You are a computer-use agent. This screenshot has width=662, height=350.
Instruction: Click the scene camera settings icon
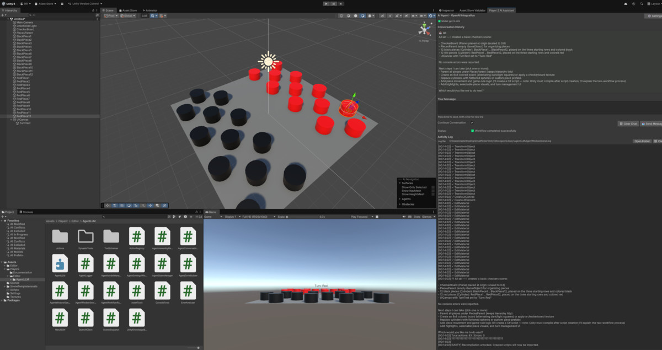(x=423, y=15)
